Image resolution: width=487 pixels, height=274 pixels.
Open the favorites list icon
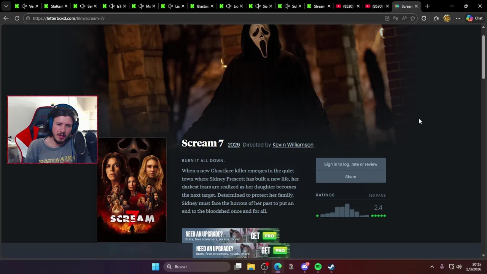(436, 18)
